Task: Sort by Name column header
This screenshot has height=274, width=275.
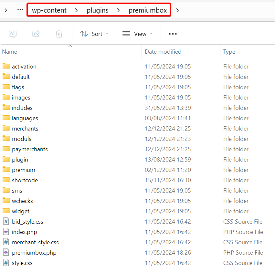Action: [10, 52]
